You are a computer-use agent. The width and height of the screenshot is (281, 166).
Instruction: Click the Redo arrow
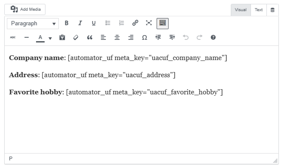pos(199,37)
